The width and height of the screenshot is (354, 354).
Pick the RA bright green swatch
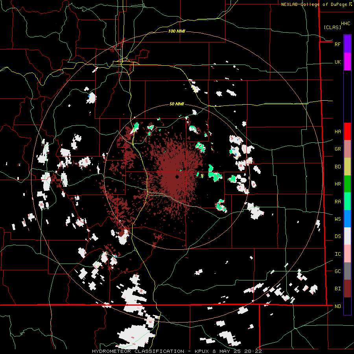[347, 201]
